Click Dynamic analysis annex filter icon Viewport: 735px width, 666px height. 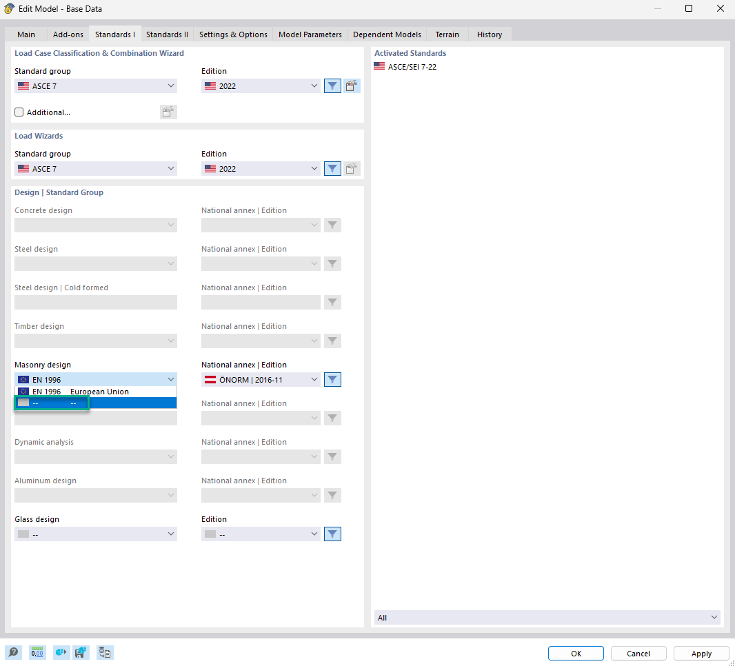[x=332, y=456]
